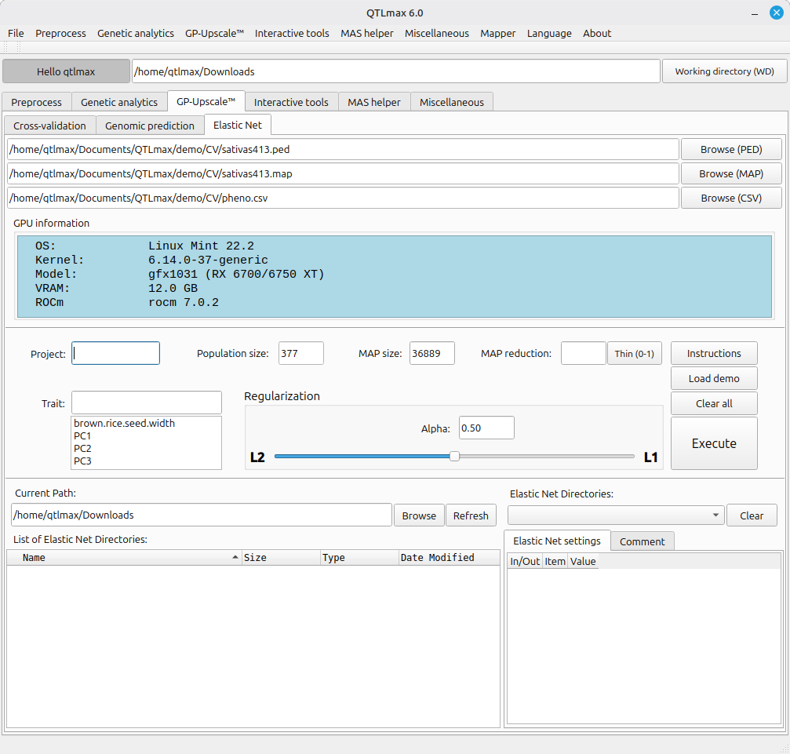Switch to the Cross-validation tab

click(x=49, y=126)
